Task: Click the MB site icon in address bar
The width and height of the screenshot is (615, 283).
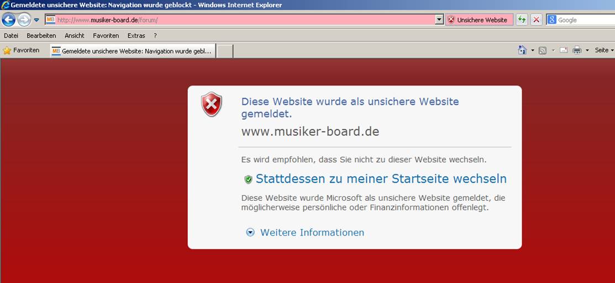Action: coord(51,19)
